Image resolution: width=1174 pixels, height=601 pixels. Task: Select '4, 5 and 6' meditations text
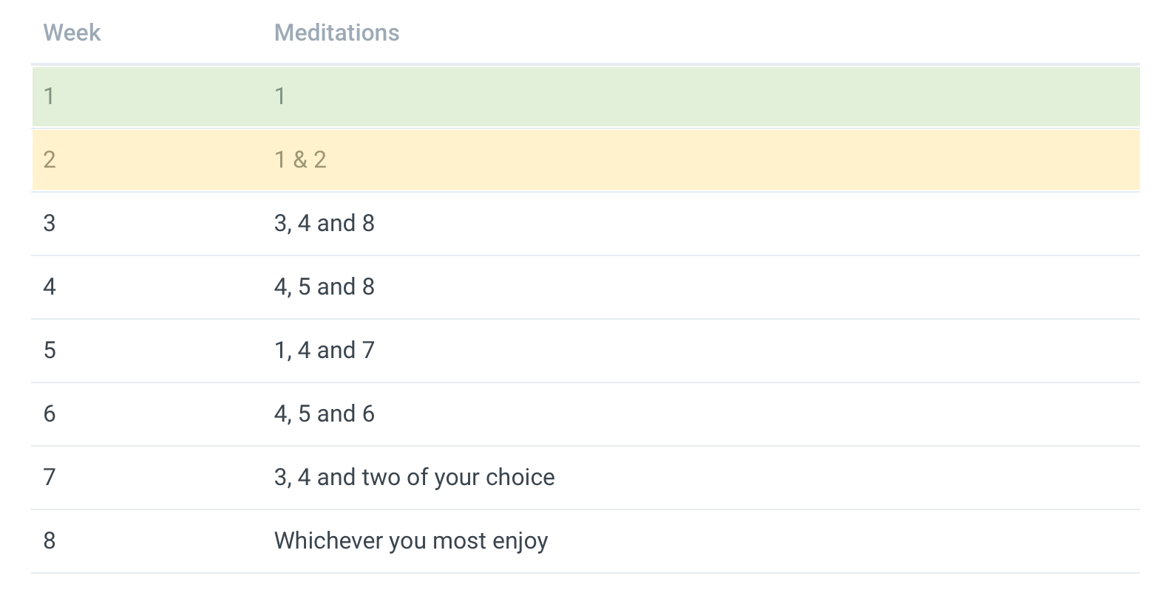pos(324,413)
